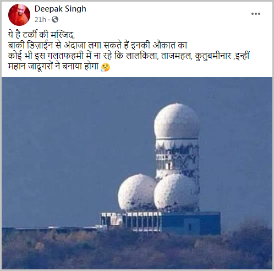Open Deepak Singh's profile picture

point(19,15)
